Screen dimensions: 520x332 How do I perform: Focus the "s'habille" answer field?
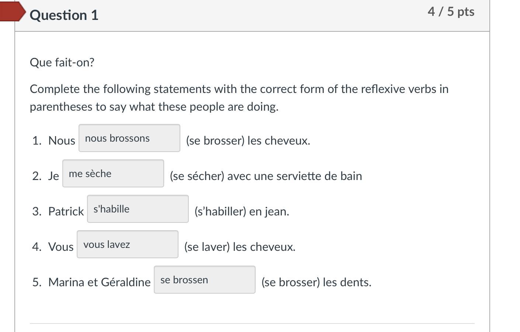(x=138, y=209)
